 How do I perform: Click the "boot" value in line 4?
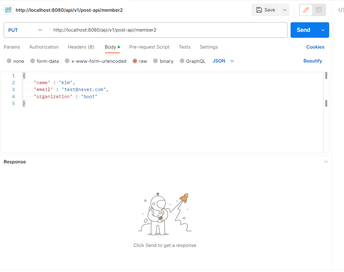coord(89,97)
